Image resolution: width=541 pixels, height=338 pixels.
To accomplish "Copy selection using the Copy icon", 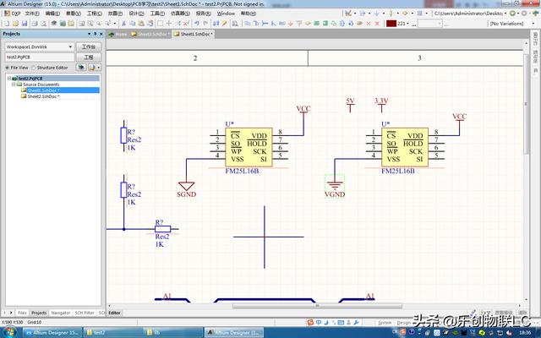I will tap(132, 24).
